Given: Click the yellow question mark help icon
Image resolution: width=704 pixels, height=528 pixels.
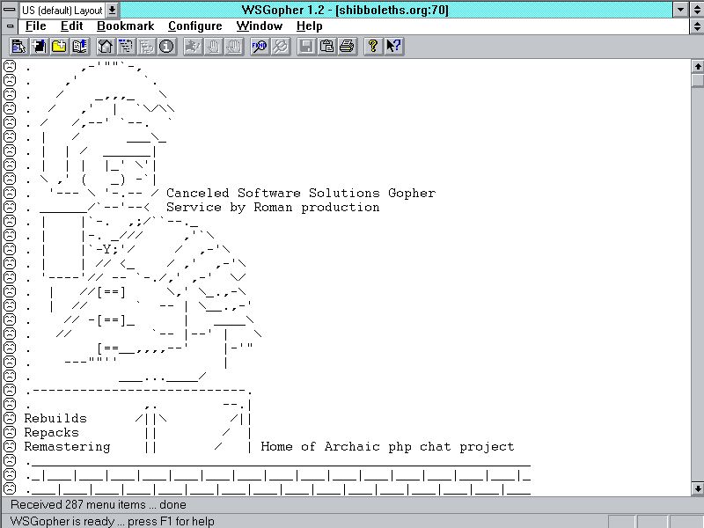Looking at the screenshot, I should point(373,47).
